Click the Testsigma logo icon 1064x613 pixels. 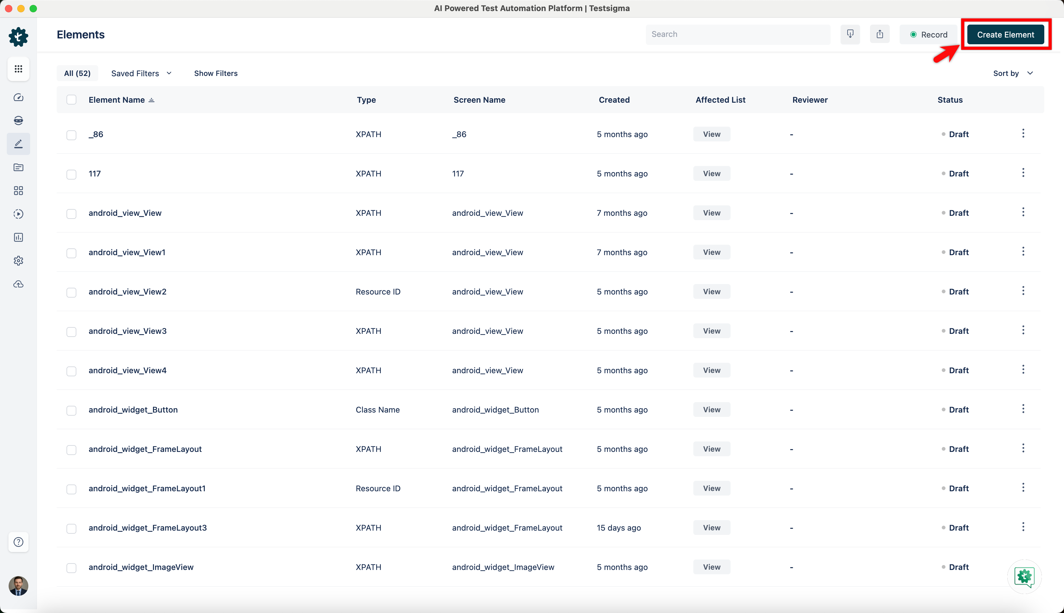pos(18,37)
